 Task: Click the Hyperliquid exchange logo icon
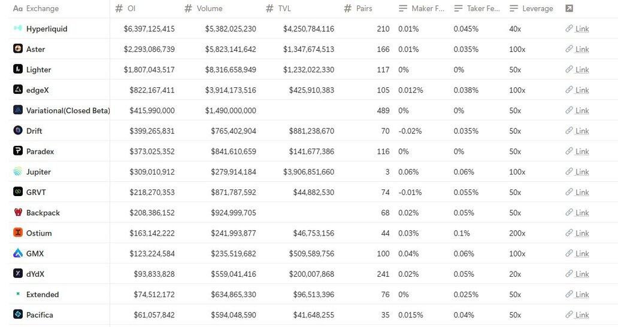click(x=18, y=29)
